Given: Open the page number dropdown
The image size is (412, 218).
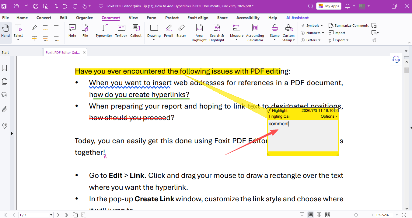Looking at the screenshot, I should click(51, 215).
